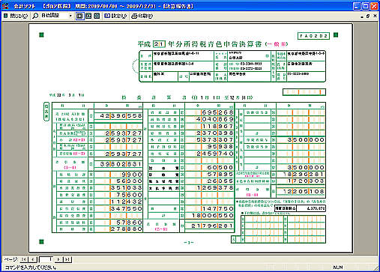Minimize the main application window

(x=357, y=6)
